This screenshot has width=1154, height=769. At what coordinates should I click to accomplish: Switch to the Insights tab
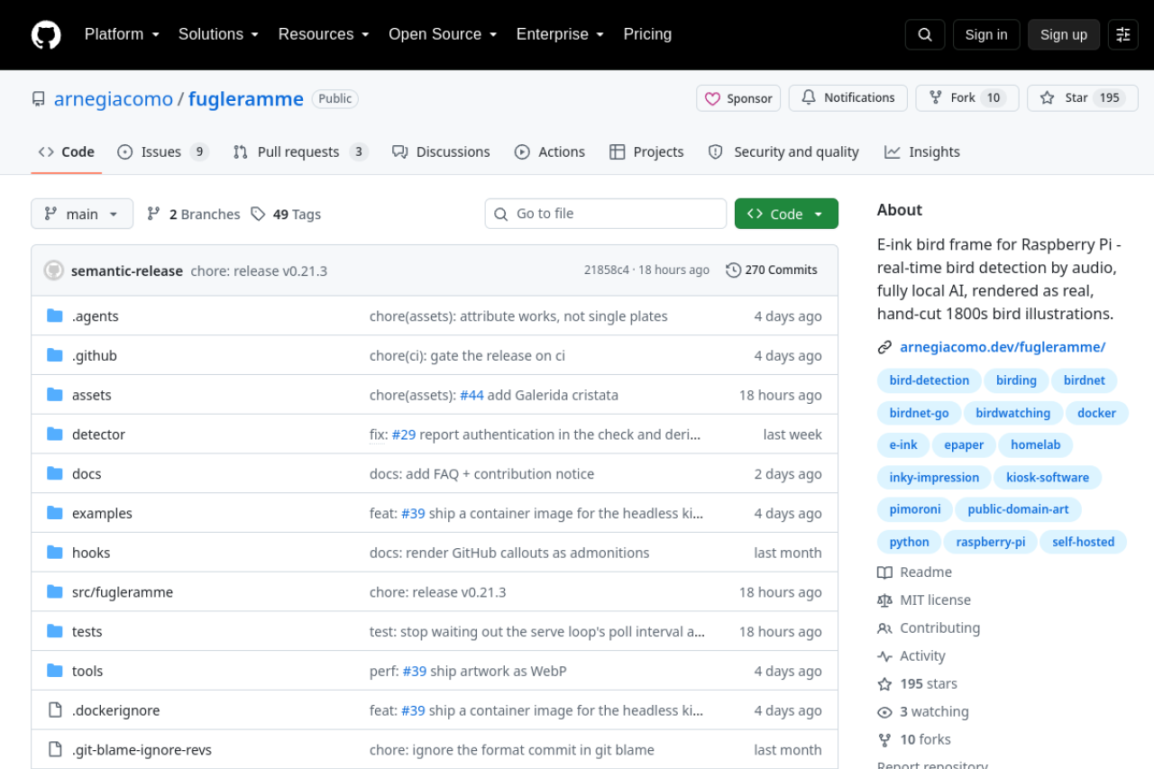(x=922, y=151)
